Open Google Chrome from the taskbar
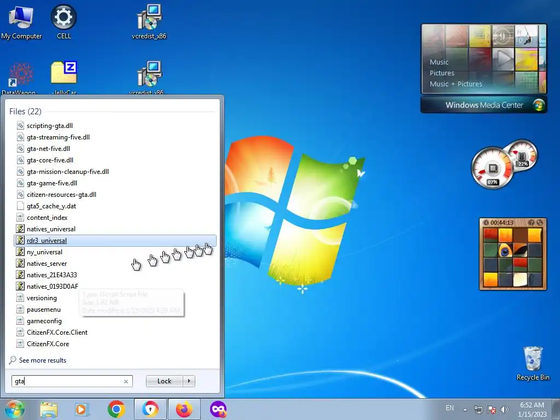The height and width of the screenshot is (420, 560). click(x=116, y=409)
